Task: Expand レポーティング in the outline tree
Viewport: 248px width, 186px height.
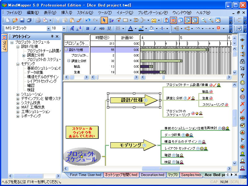Action: point(18,116)
